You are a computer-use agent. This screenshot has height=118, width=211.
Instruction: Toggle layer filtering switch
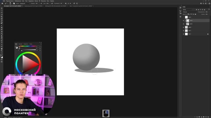tap(209, 10)
